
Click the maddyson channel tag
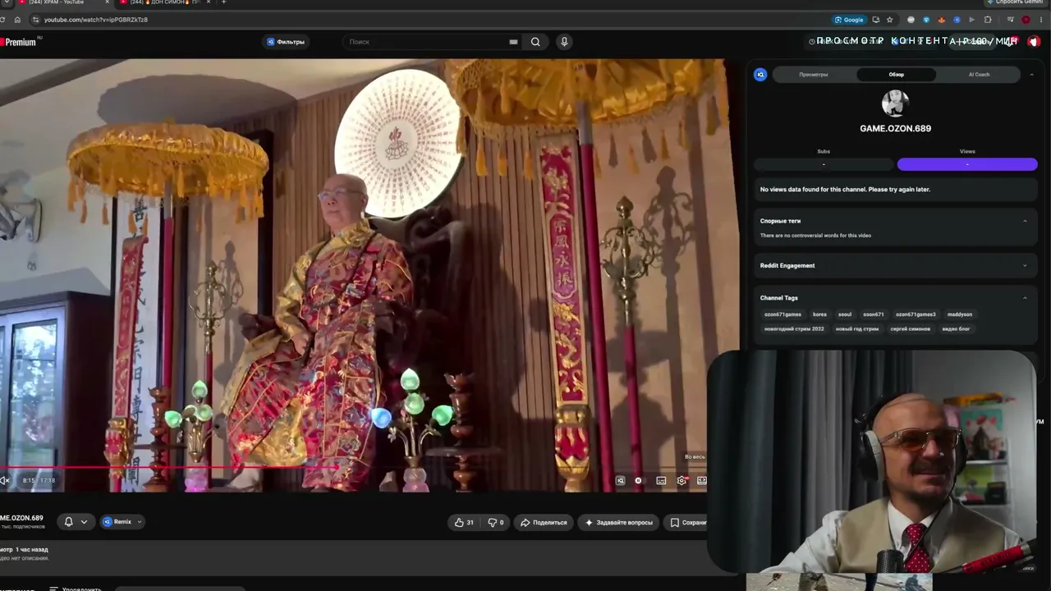pyautogui.click(x=960, y=314)
